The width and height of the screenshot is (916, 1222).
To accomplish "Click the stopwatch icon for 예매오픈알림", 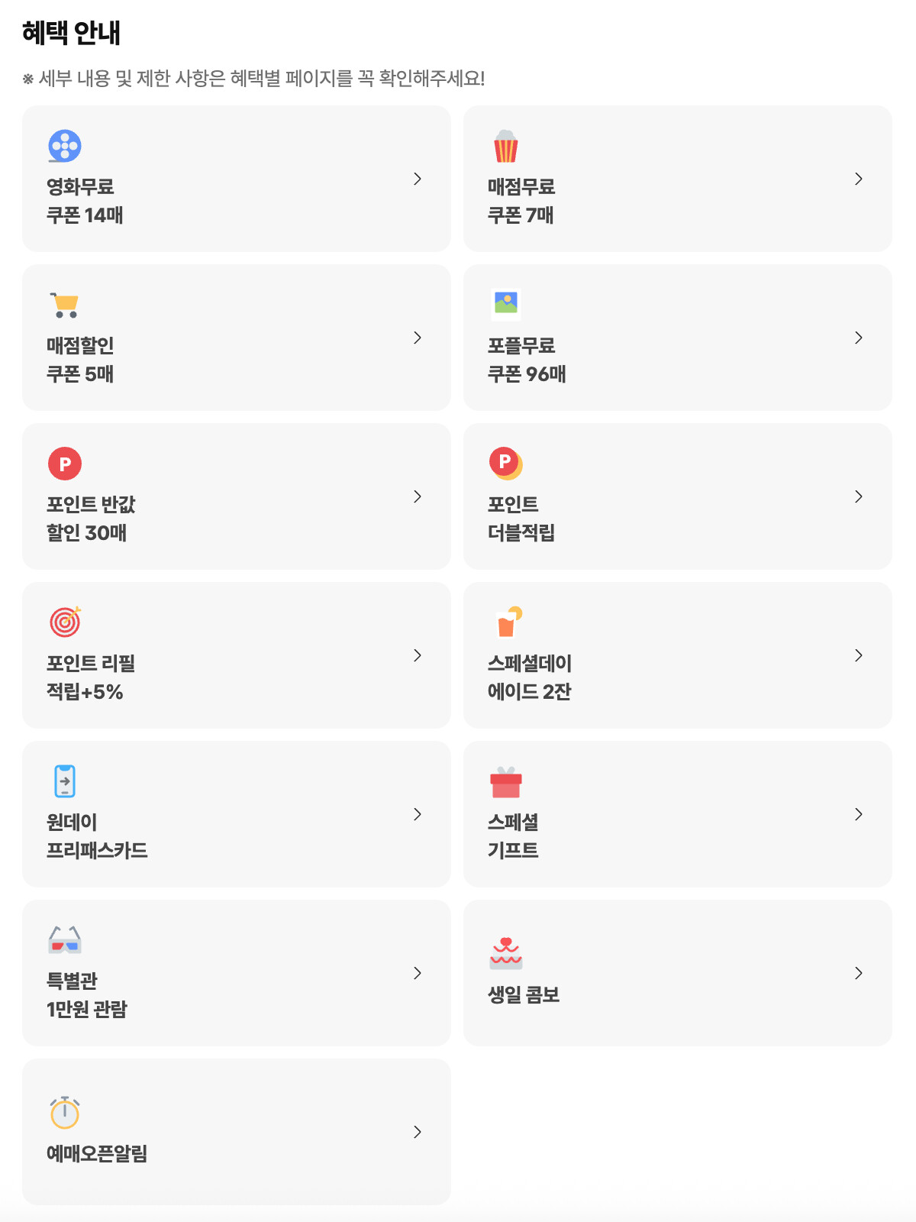I will tap(65, 1112).
